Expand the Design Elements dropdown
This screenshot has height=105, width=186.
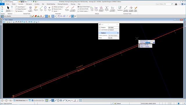click(x=21, y=9)
